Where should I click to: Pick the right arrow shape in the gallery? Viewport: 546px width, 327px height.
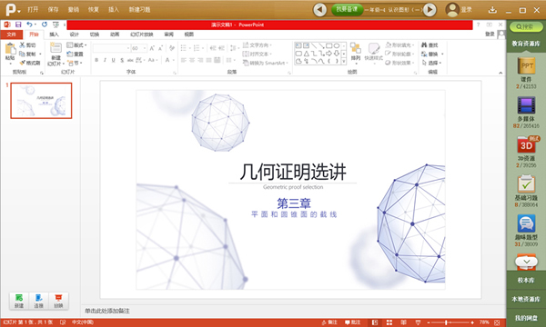[329, 54]
